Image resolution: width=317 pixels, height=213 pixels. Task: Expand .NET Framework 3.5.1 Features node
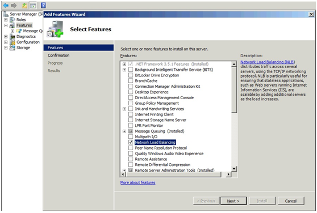click(x=124, y=64)
